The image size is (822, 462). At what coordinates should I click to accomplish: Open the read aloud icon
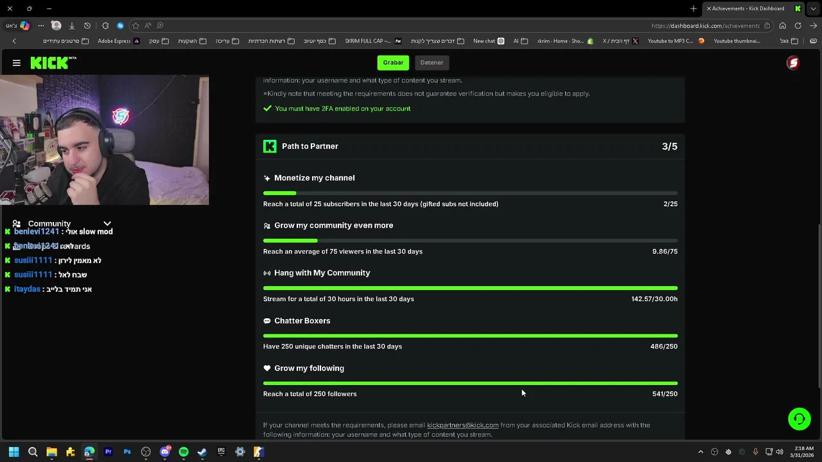click(148, 26)
